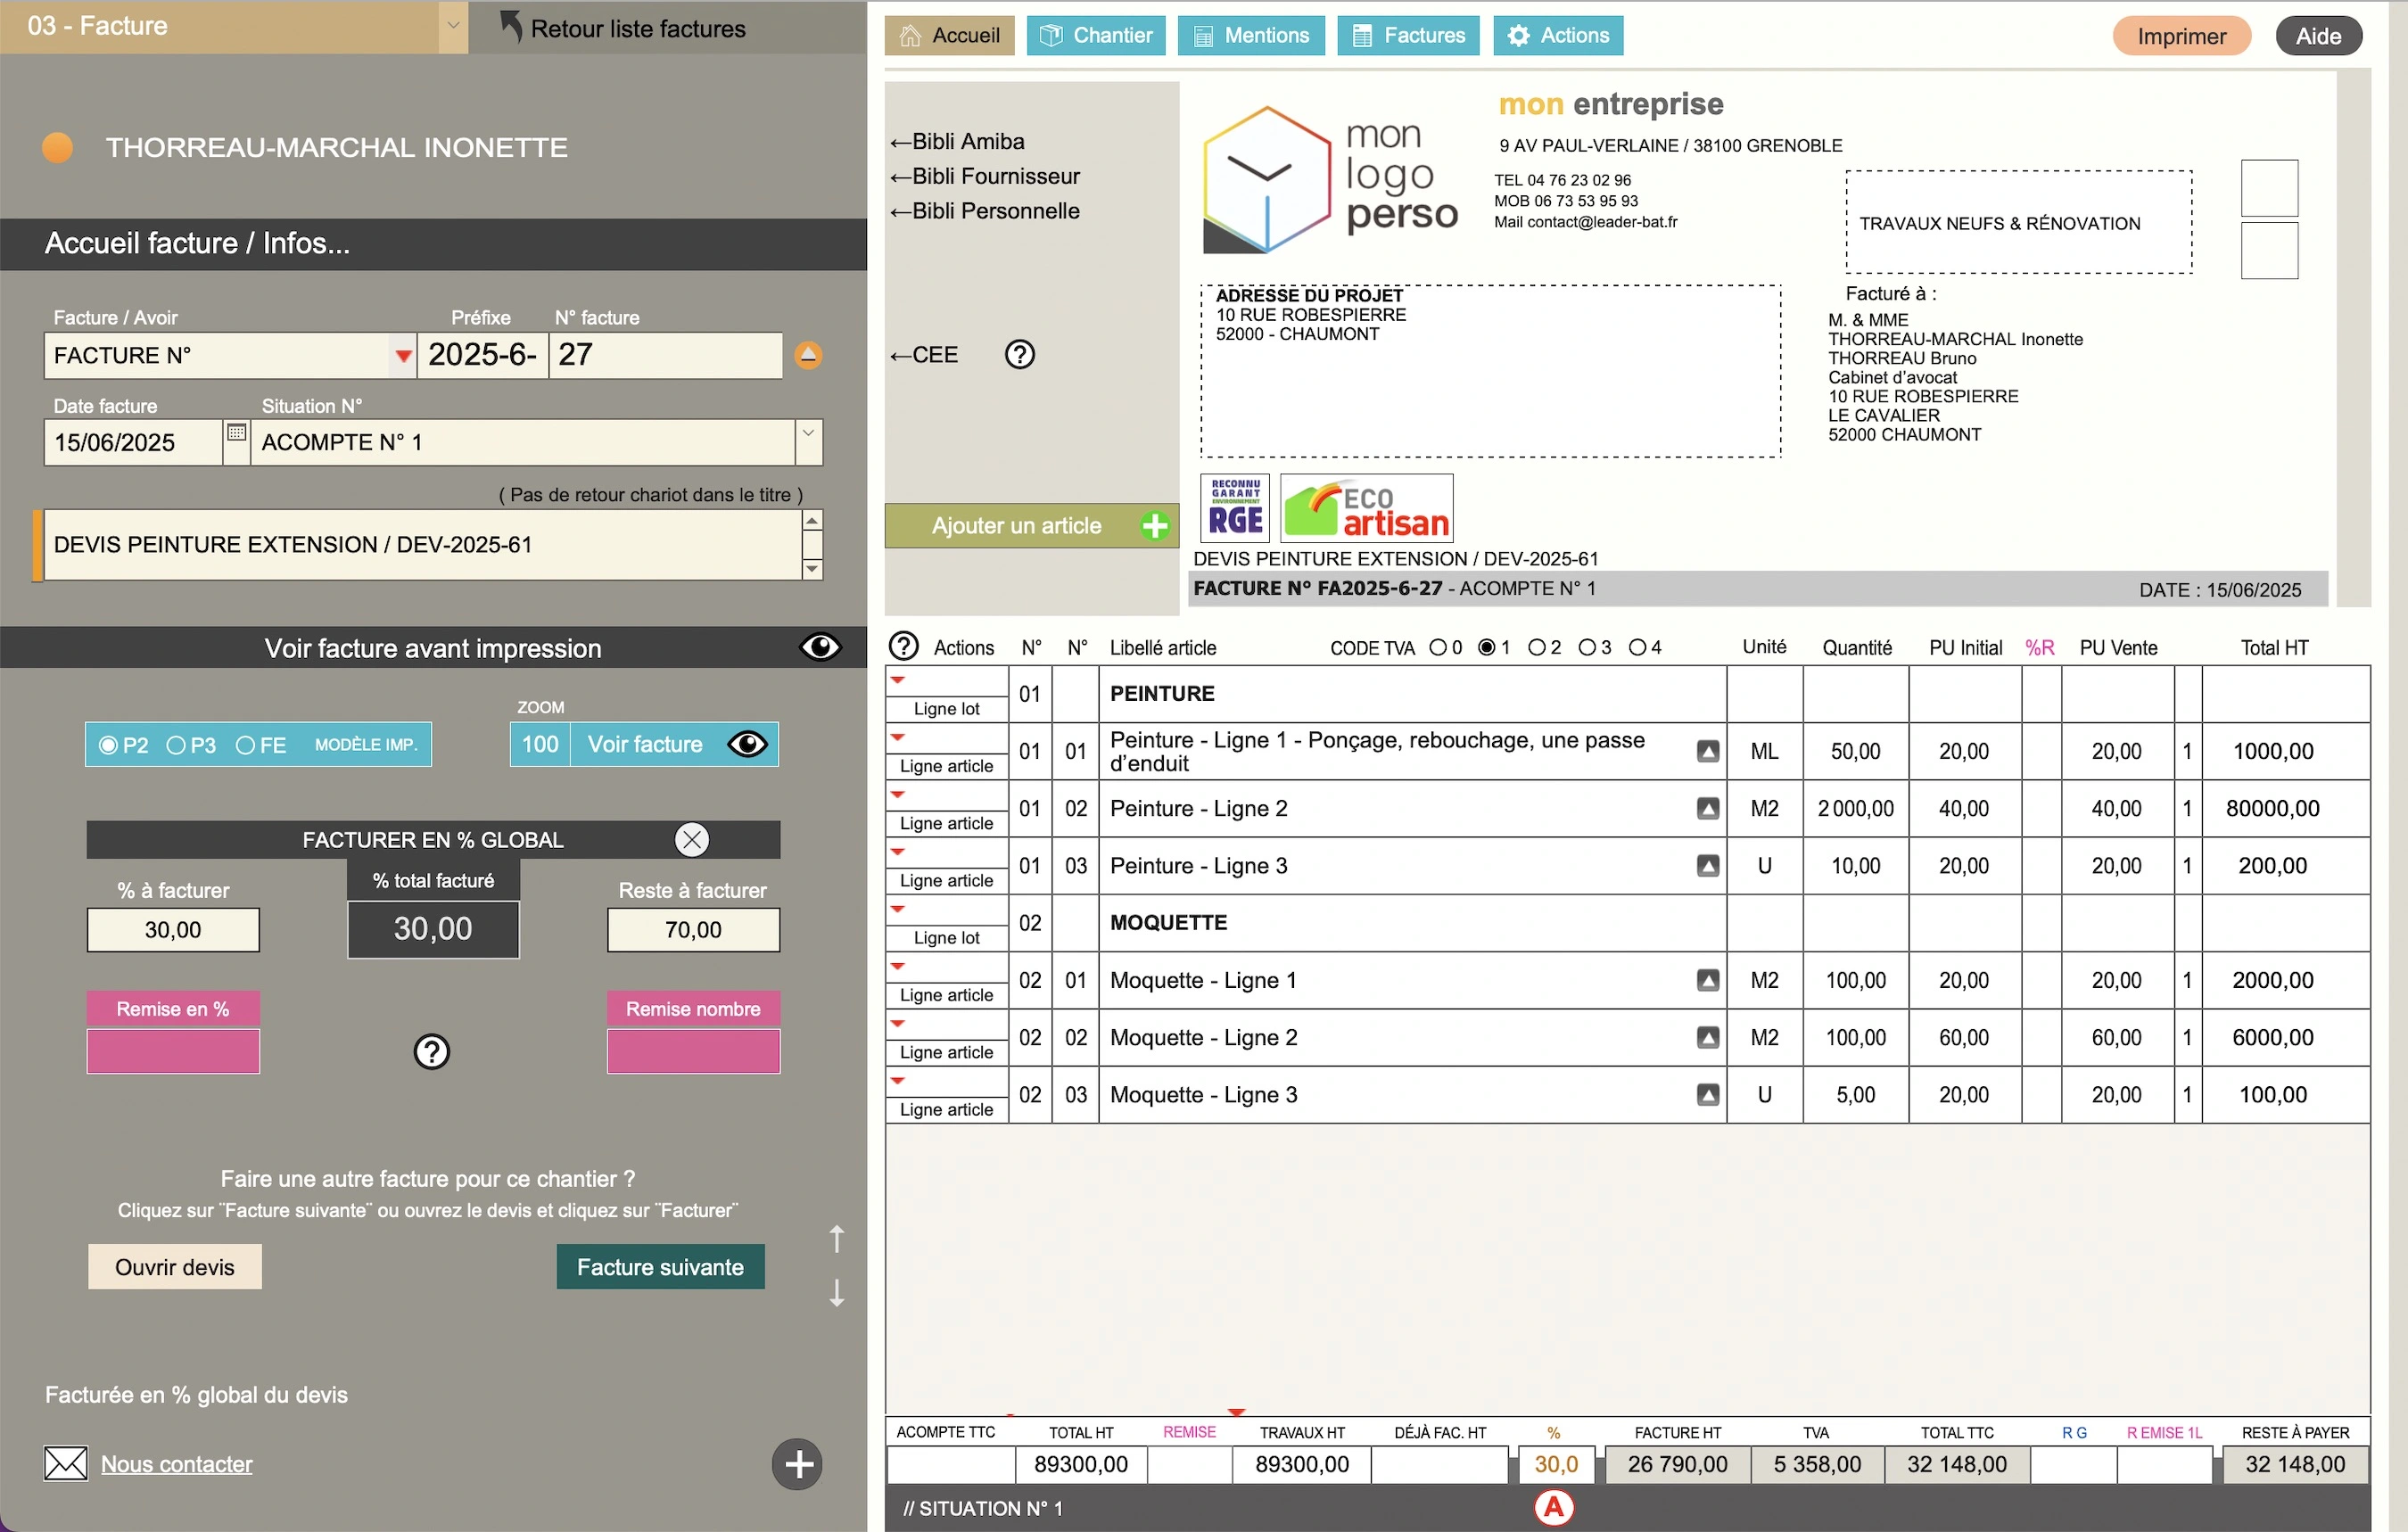Click the orange eject icon beside N° facture

pyautogui.click(x=808, y=355)
